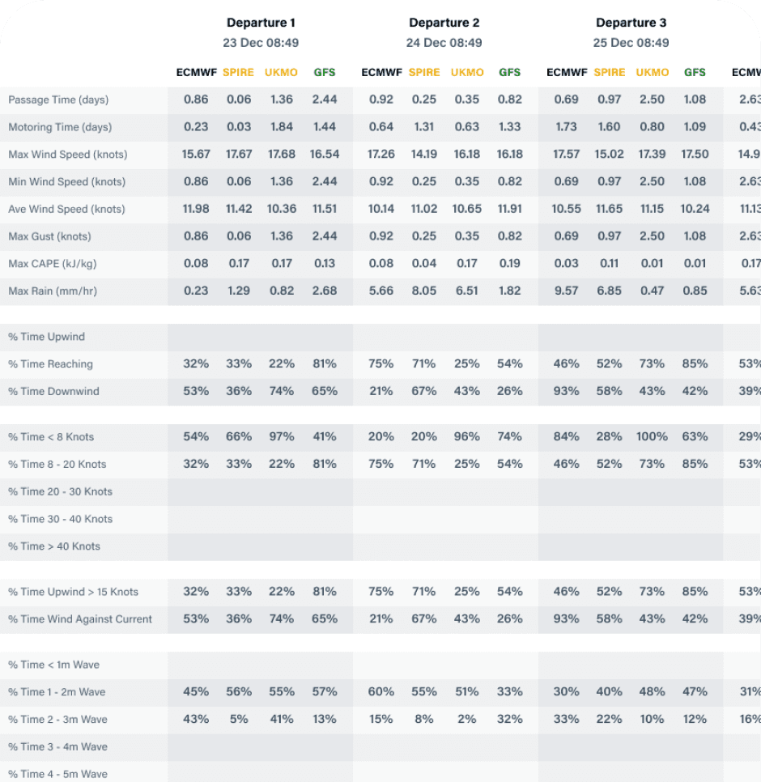Select the Max Rain (mm/hr) row label

point(53,291)
